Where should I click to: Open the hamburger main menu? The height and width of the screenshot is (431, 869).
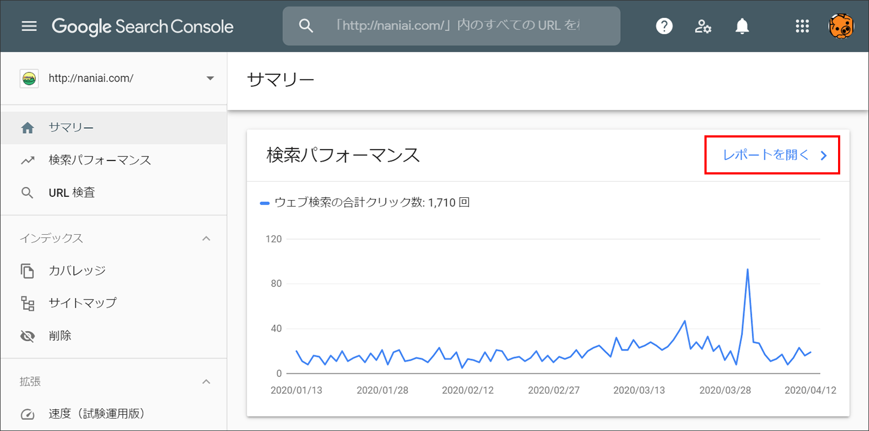pyautogui.click(x=29, y=26)
